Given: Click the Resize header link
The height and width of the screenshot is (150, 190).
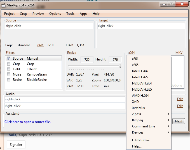Looking at the screenshot, I should coord(72,53).
